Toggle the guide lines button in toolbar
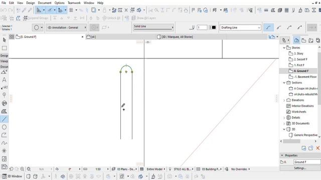Image resolution: width=321 pixels, height=180 pixels. 39,10
